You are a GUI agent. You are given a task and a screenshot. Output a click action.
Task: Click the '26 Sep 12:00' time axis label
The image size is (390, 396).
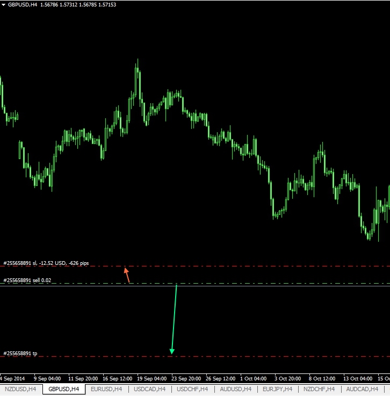(220, 379)
